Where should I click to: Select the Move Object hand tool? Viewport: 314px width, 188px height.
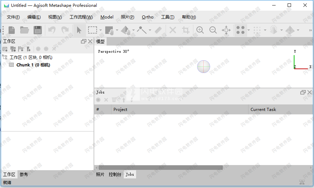click(126, 30)
